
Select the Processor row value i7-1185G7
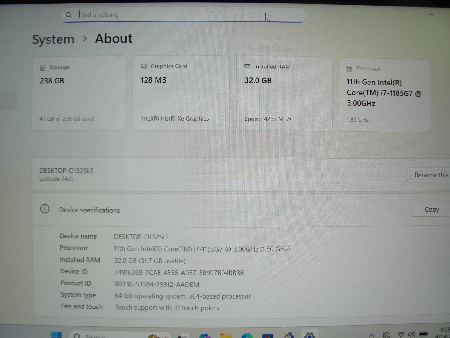(x=202, y=249)
